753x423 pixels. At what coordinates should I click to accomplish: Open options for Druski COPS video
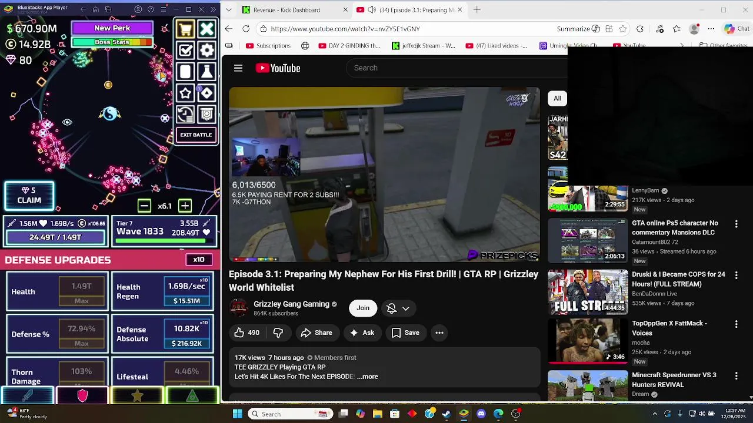[x=736, y=275]
